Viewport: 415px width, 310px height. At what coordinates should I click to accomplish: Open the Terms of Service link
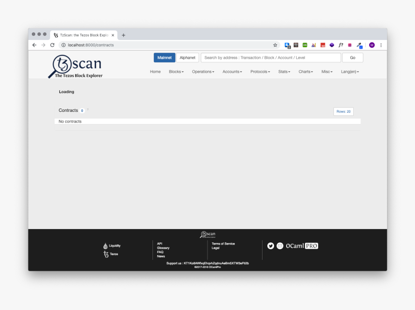point(223,244)
